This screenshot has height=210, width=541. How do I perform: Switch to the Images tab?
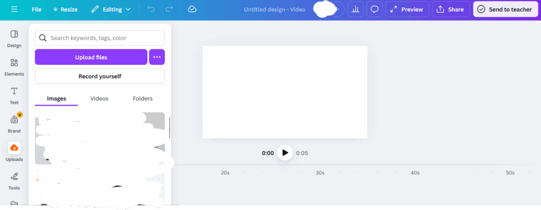click(57, 99)
